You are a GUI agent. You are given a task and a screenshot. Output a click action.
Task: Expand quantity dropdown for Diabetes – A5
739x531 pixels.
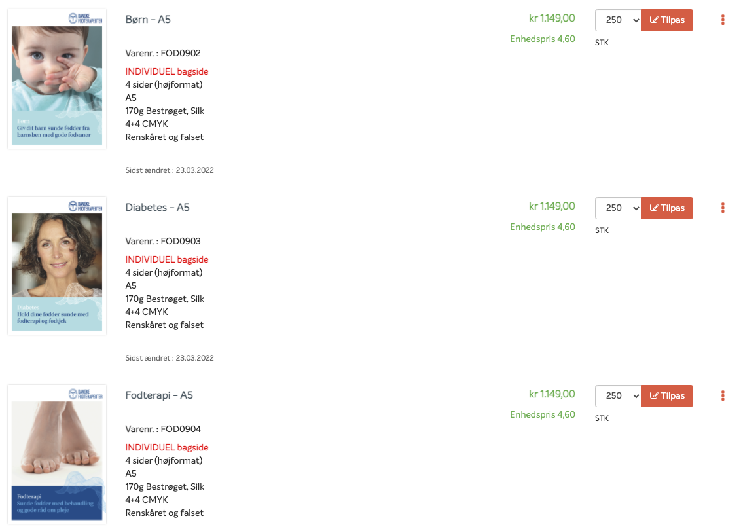[618, 208]
